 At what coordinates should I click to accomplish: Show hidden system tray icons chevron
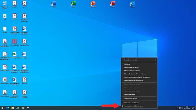(177, 108)
